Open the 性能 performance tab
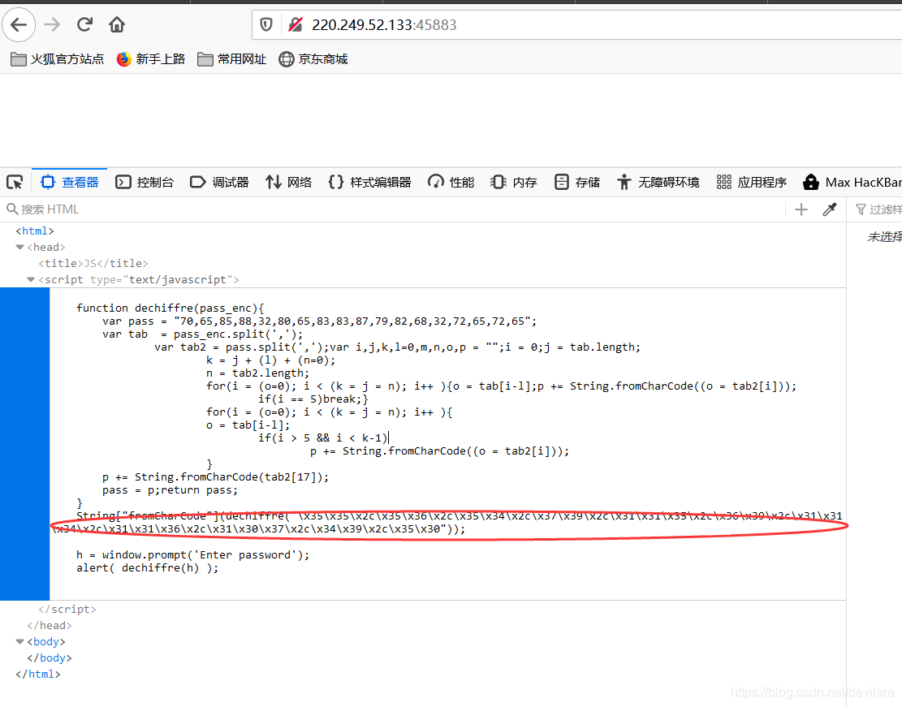Screen dimensions: 902x707 tap(451, 183)
